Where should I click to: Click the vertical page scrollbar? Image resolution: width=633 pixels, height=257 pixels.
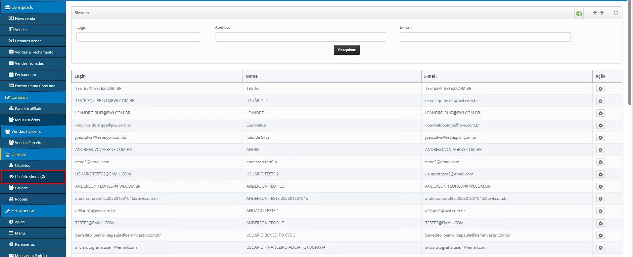click(630, 53)
